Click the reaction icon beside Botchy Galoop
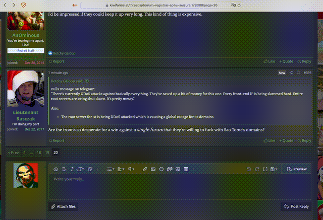This screenshot has height=220, width=323. pyautogui.click(x=50, y=53)
